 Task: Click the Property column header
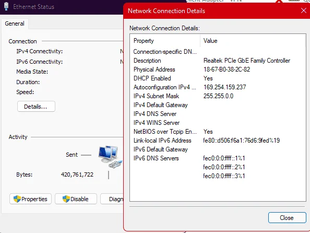point(165,41)
